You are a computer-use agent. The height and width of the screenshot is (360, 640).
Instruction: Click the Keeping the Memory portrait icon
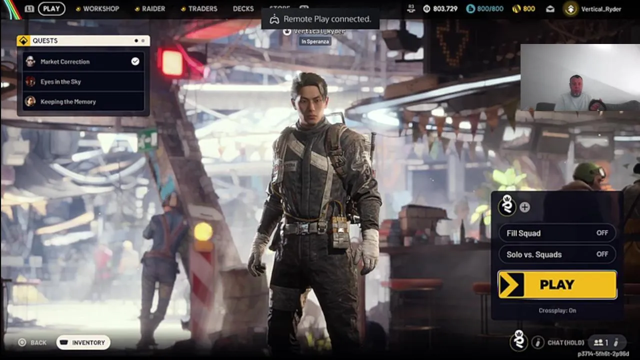[30, 101]
